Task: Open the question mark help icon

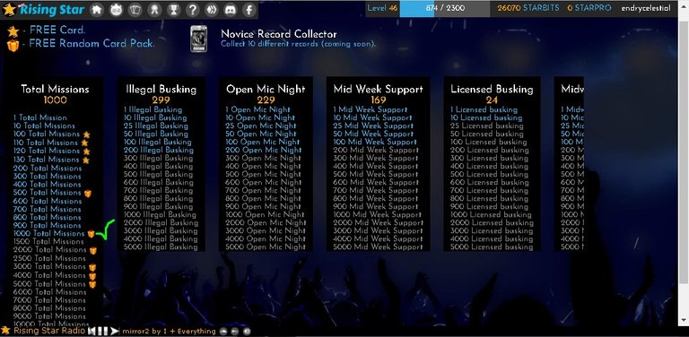Action: click(193, 9)
